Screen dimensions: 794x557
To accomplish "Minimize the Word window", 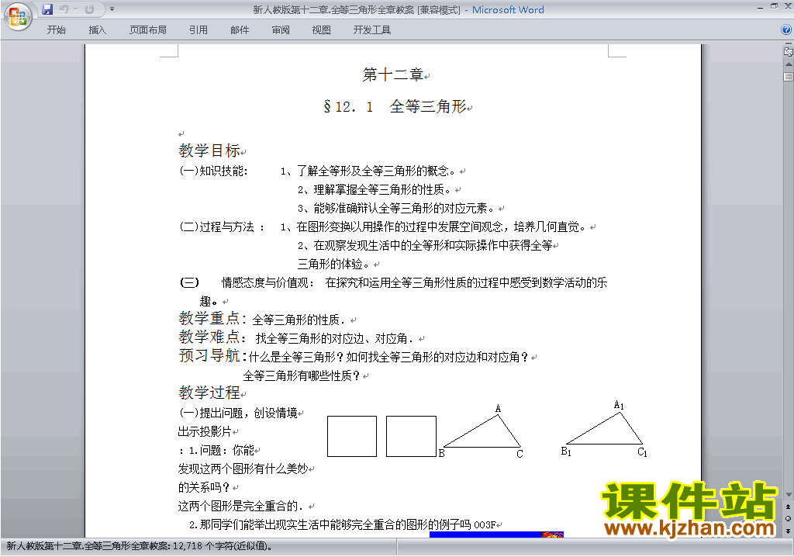I will pos(760,7).
